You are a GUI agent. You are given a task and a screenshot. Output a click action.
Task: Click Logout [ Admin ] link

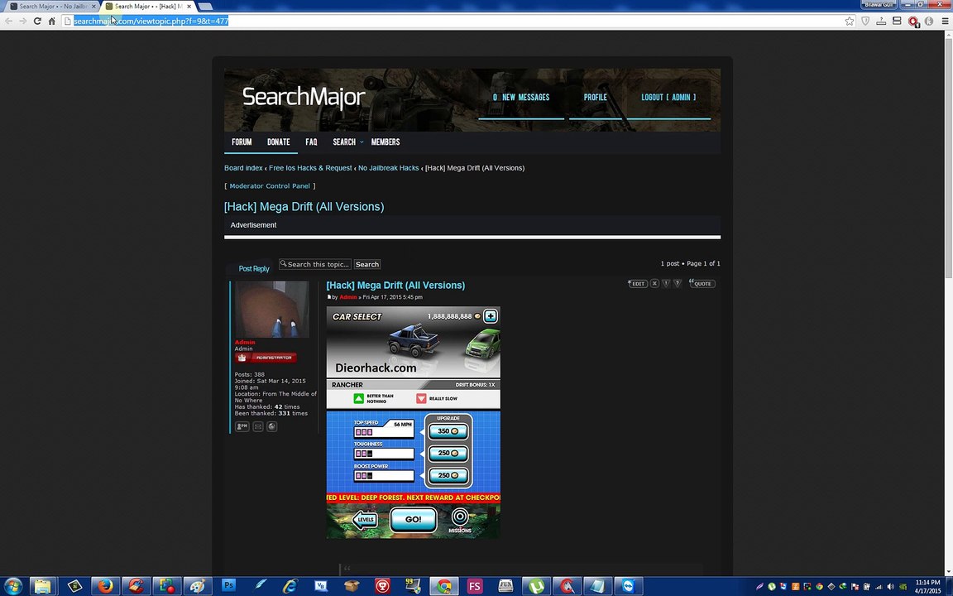[x=668, y=98]
